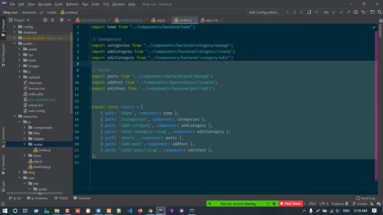Click the Debug bug icon
The height and width of the screenshot is (215, 383).
(x=294, y=12)
